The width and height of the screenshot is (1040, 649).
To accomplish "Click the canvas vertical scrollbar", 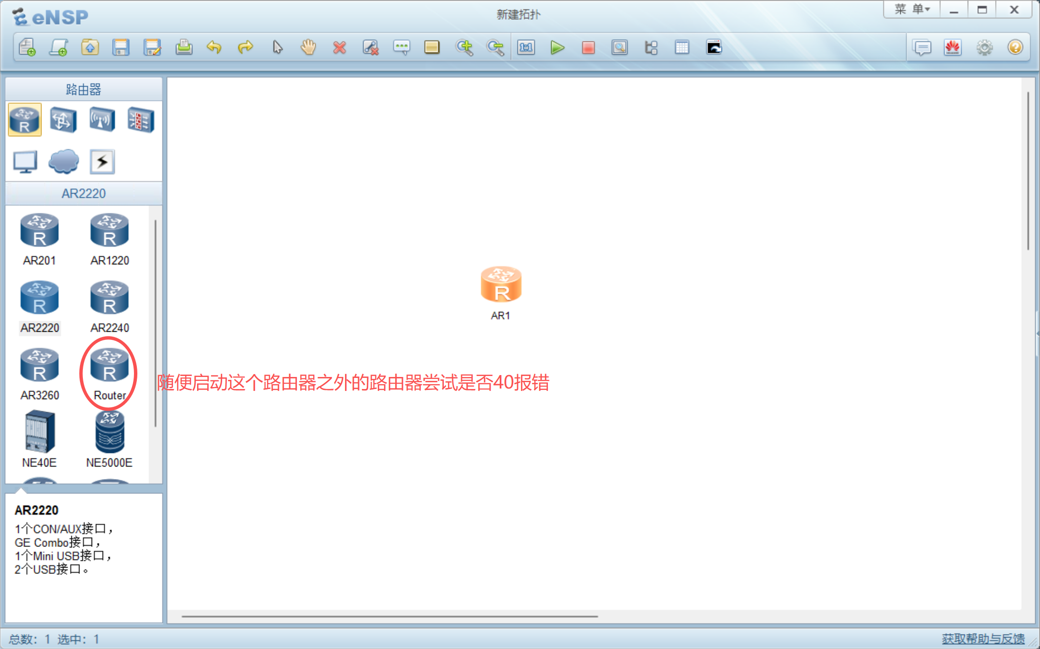I will (x=1027, y=171).
